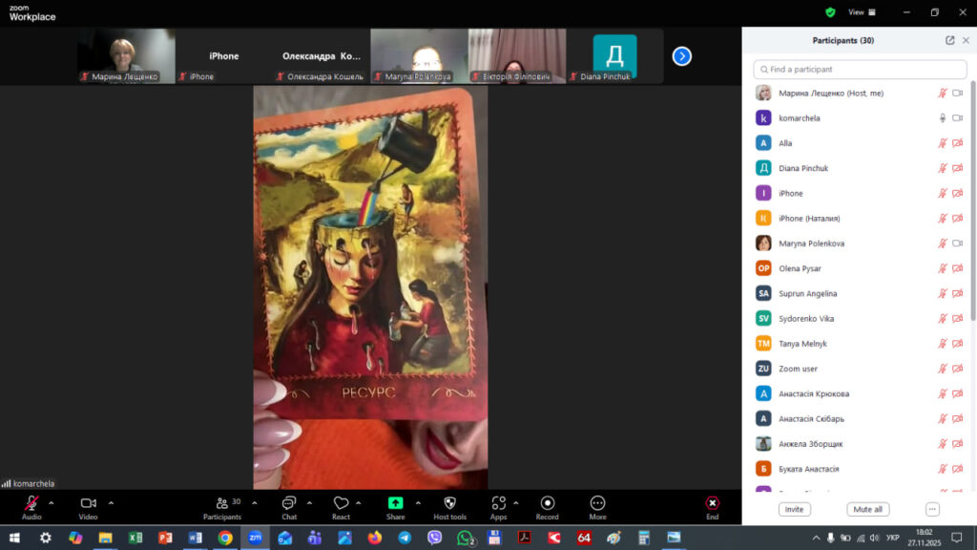
Task: Expand video options arrow beside Video
Action: pos(111,502)
